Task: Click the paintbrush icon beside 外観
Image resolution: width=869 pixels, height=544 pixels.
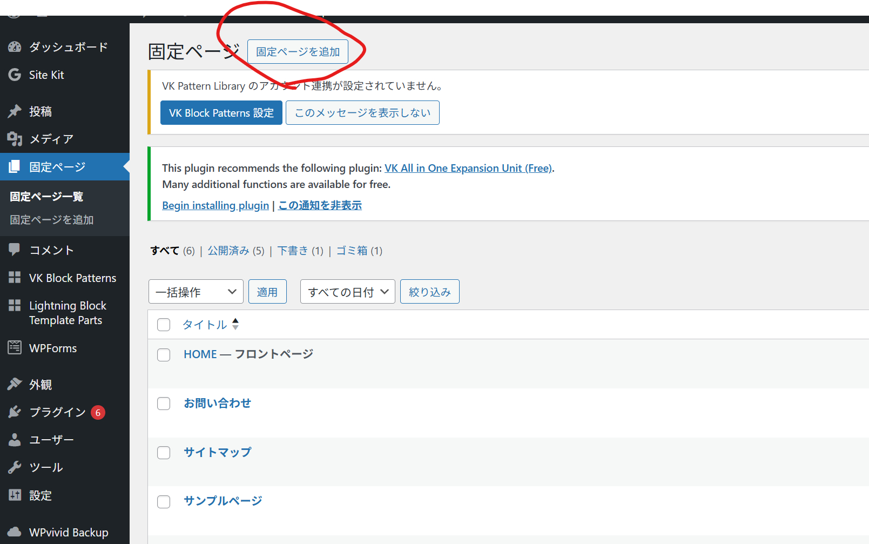Action: (x=15, y=384)
